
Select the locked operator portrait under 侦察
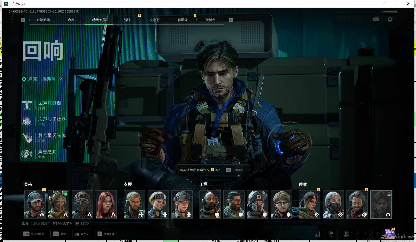381,205
